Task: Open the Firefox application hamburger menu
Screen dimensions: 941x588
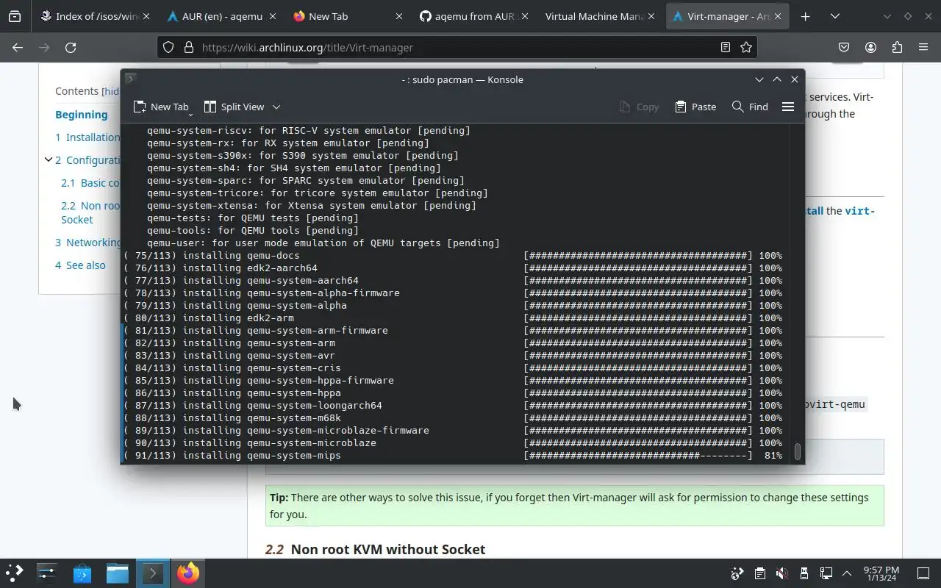Action: coord(923,47)
